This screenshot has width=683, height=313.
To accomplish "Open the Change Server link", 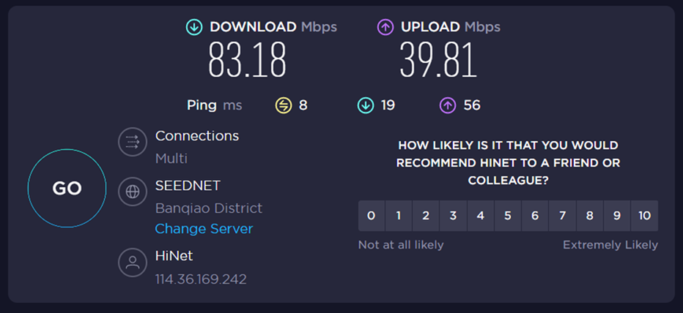I will [x=204, y=229].
